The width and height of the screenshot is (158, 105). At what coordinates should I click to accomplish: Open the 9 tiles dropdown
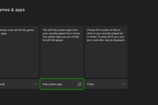[106, 84]
